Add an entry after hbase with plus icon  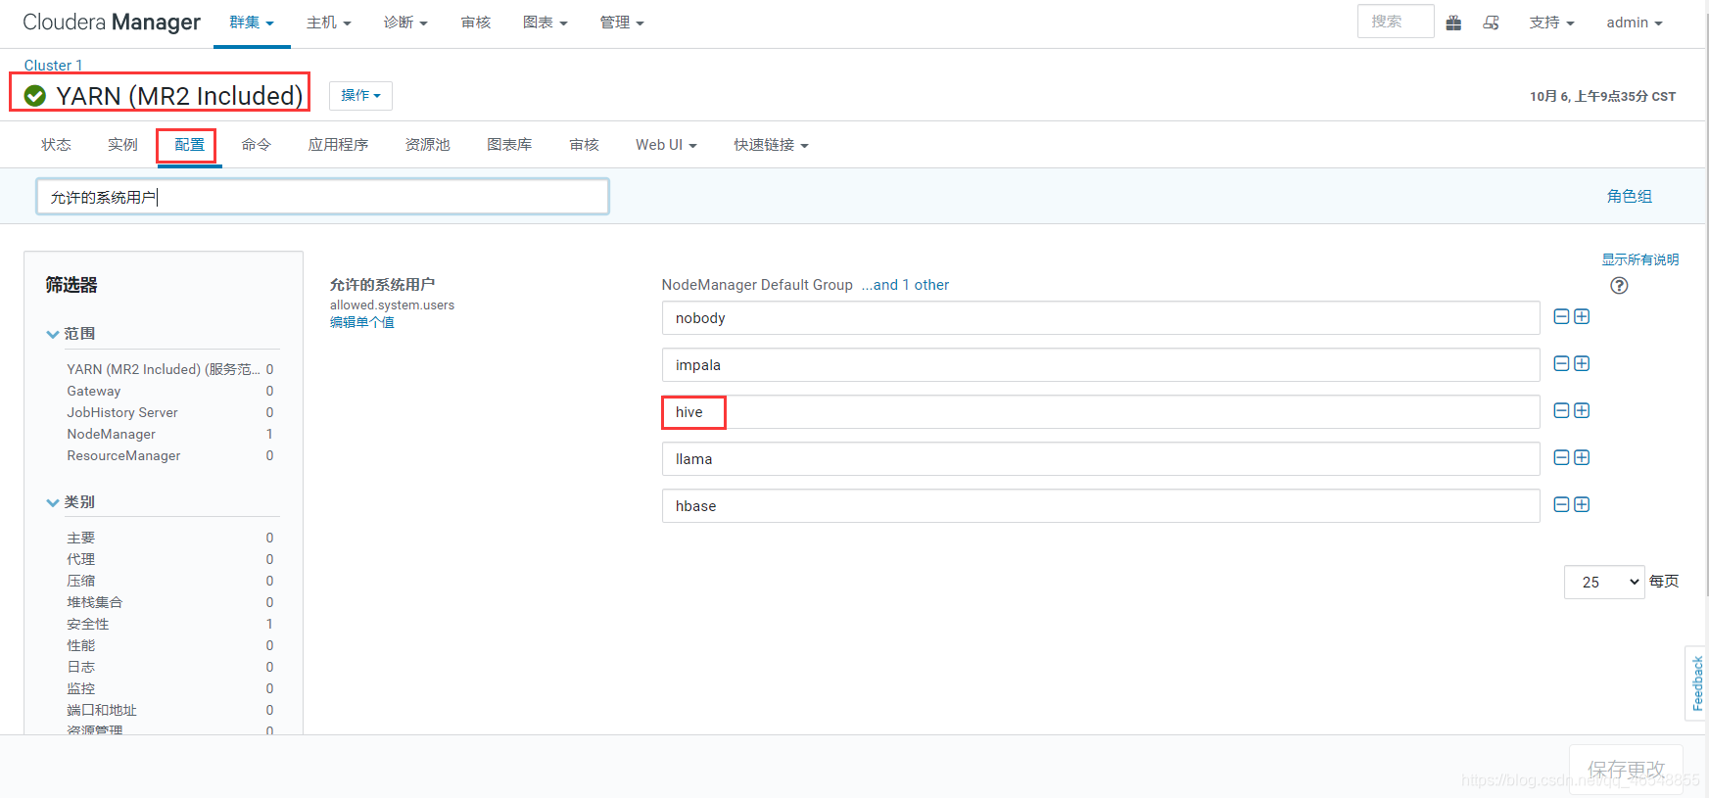click(x=1582, y=504)
